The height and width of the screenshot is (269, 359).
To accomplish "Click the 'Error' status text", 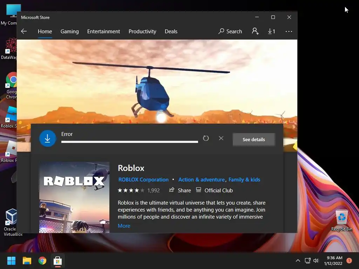I will tap(67, 134).
